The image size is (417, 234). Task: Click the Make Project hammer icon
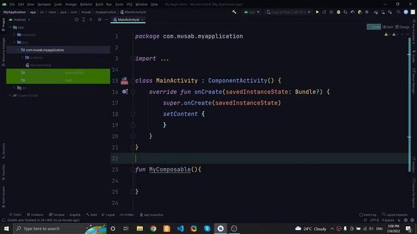point(234,12)
